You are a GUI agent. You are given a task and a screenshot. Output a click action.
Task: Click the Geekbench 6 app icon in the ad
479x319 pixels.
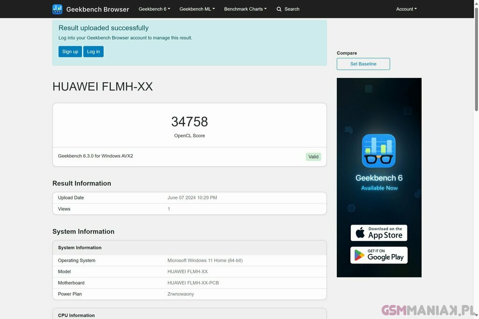point(379,151)
